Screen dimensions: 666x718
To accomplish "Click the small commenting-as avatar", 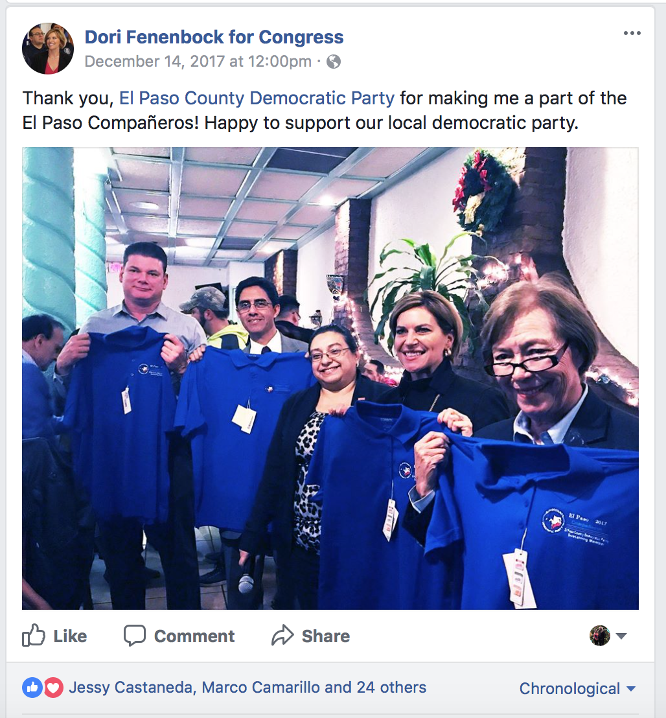I will click(600, 636).
